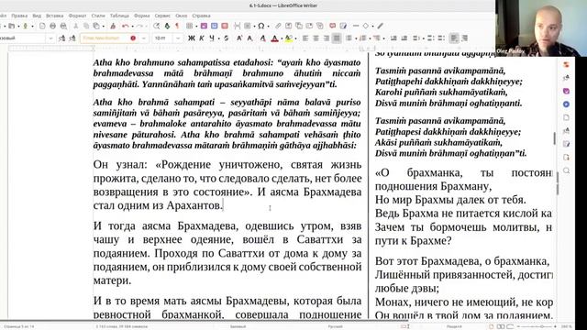This screenshot has height=330, width=587.
Task: Apply the red font color swatch
Action: [x=275, y=38]
